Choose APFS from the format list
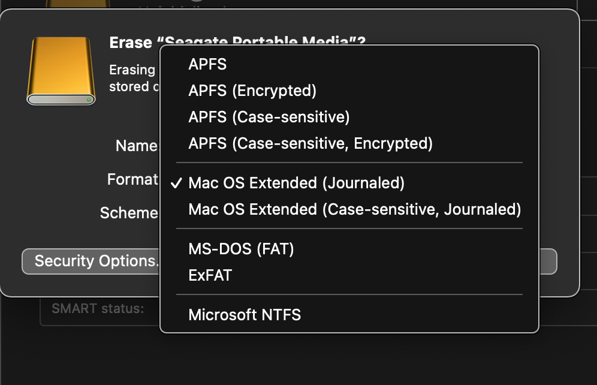 pos(207,64)
